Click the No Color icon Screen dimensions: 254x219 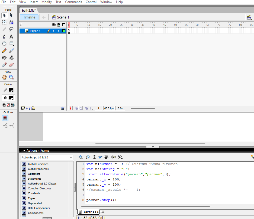[x=8, y=105]
